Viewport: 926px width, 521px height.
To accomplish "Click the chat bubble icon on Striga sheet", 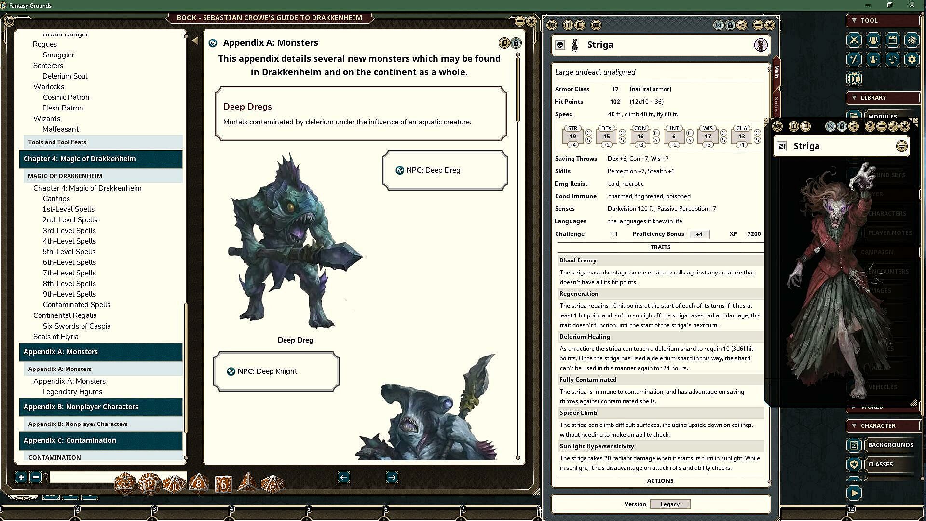I will pos(596,25).
